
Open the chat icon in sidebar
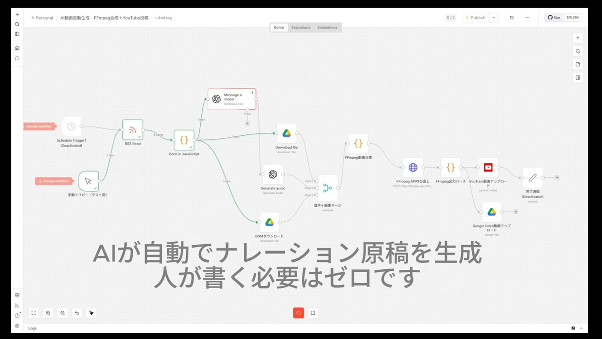[x=17, y=58]
